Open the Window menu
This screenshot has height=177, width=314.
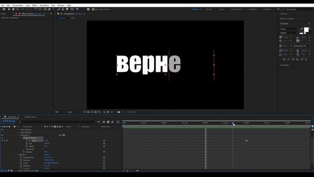tap(61, 5)
